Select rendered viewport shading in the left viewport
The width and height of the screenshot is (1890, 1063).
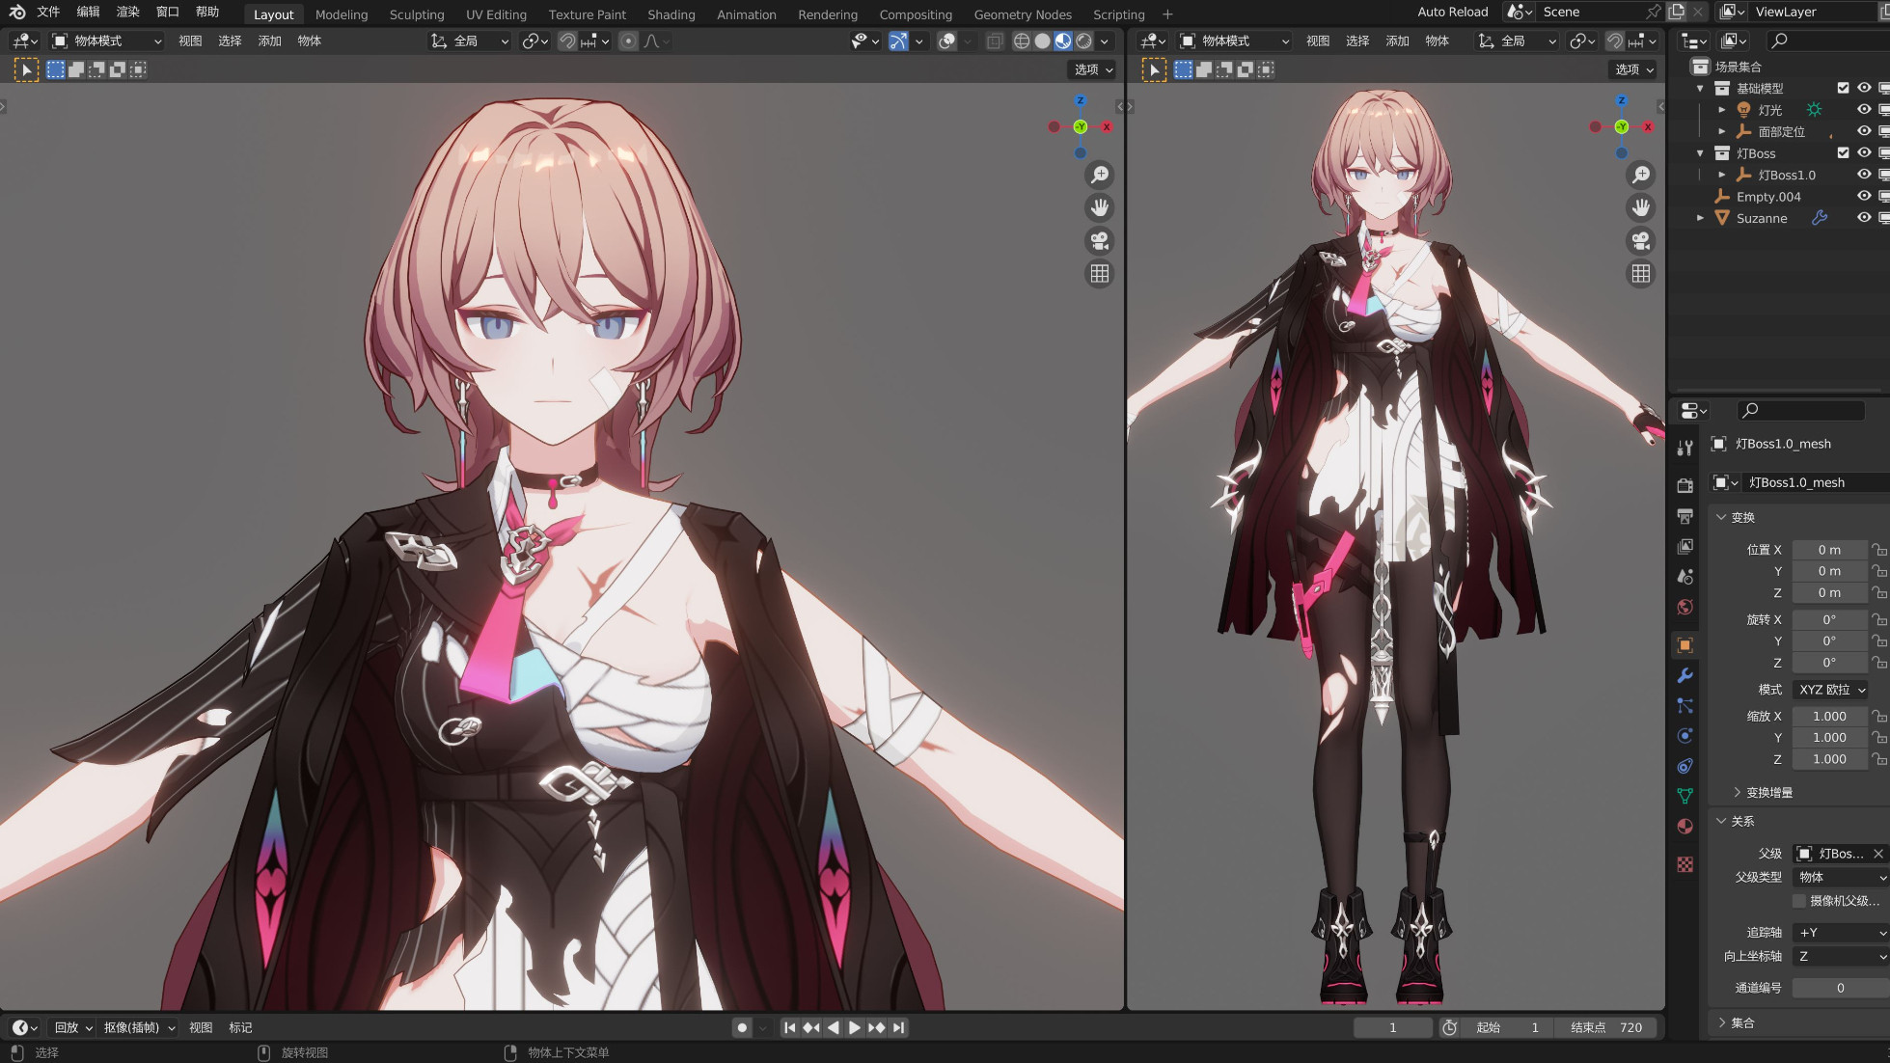[1083, 41]
